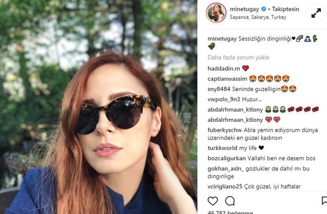Visit captianwassim commenter profile
Image resolution: width=327 pixels, height=214 pixels.
pos(227,79)
